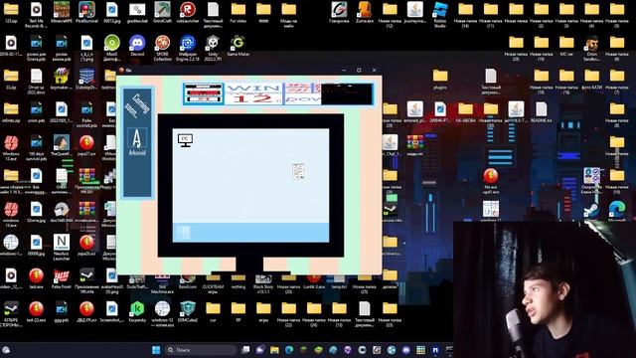Open the Zuma.exe desktop icon
This screenshot has height=358, width=636.
(x=365, y=12)
